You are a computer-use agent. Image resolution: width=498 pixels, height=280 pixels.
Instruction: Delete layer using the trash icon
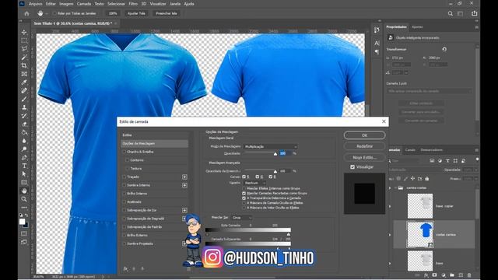[x=469, y=275]
